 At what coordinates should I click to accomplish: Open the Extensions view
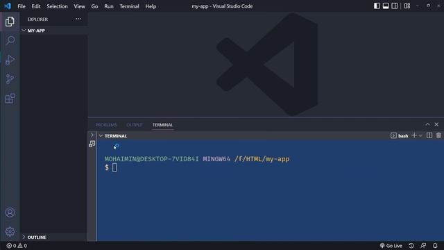10,99
